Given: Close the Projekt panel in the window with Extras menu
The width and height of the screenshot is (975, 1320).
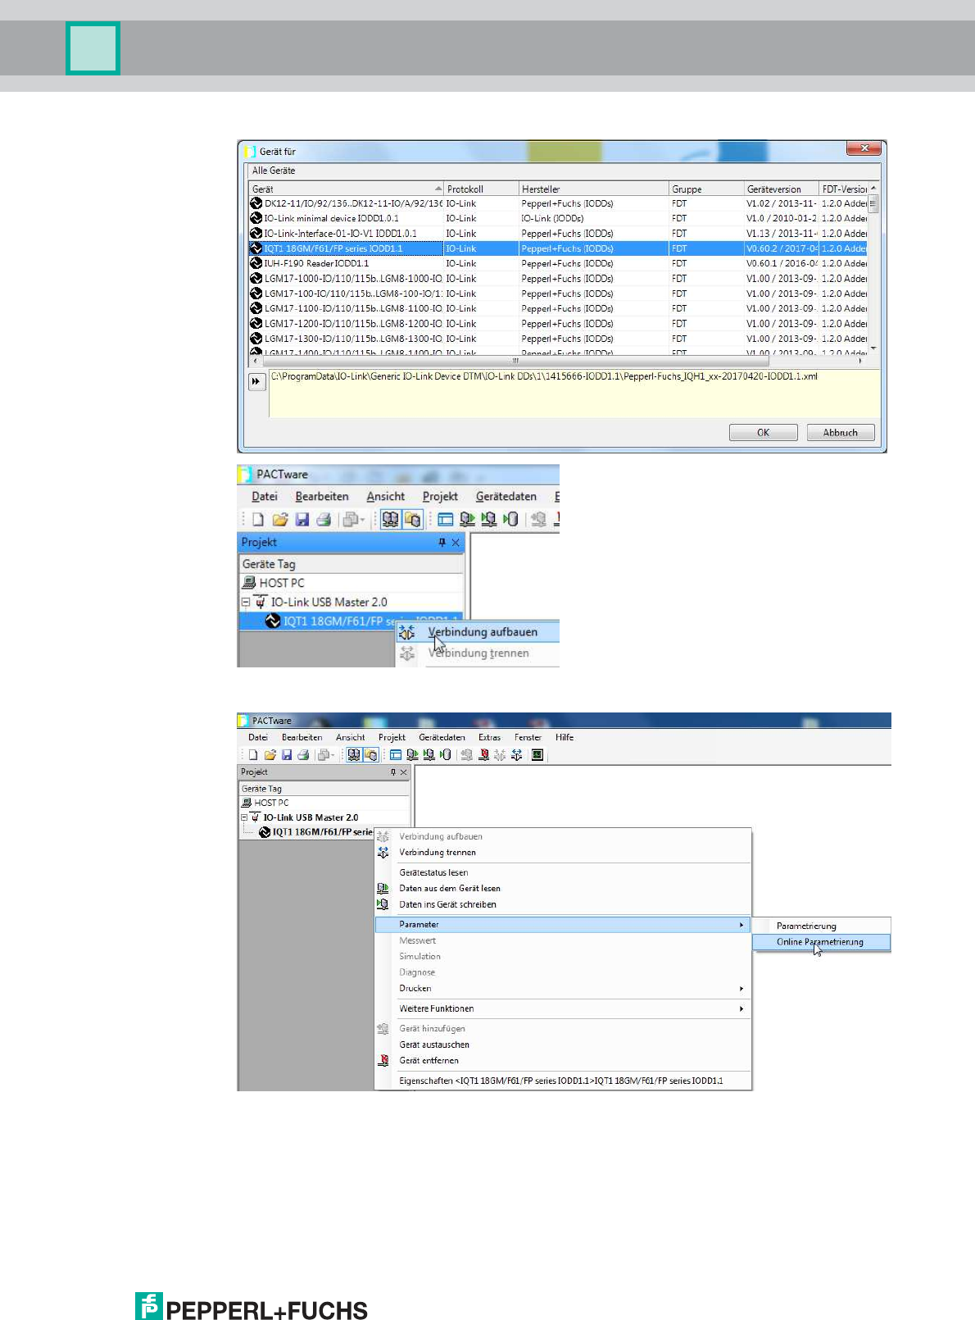Looking at the screenshot, I should click(403, 772).
